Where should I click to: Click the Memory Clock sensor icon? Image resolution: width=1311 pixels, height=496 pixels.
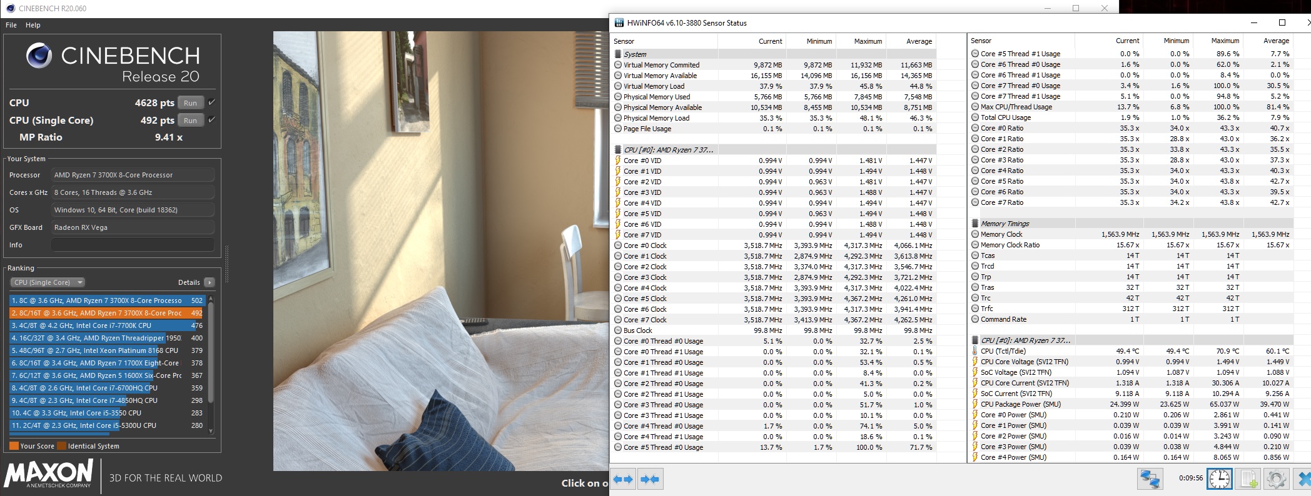(x=975, y=234)
